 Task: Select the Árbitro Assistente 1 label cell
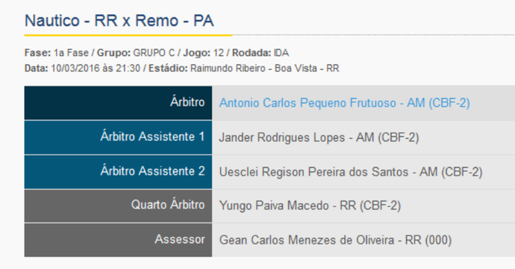(118, 137)
